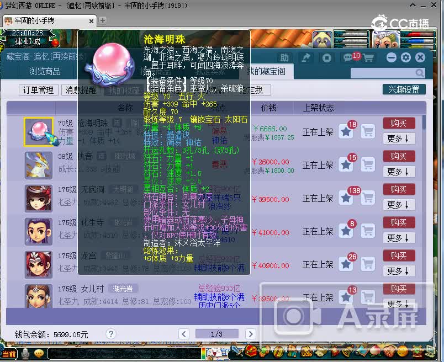Click 购买 for ¥26000 pet
The image size is (444, 362).
tap(399, 156)
